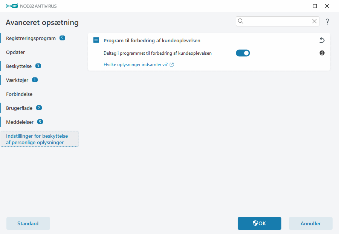Disable Deltag i programmet til forbedring af kundeoplevelsen
Image resolution: width=339 pixels, height=234 pixels.
pyautogui.click(x=243, y=53)
